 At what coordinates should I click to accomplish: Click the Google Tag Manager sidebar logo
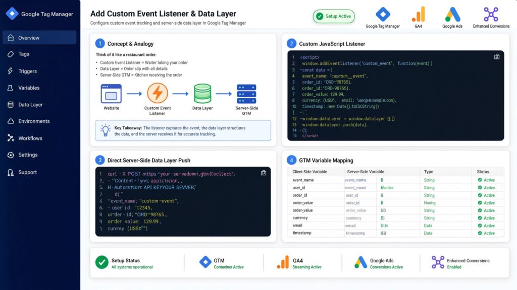coord(12,14)
